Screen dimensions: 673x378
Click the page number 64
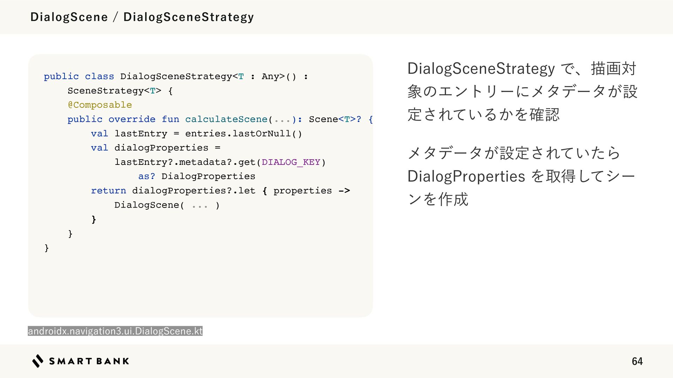637,361
